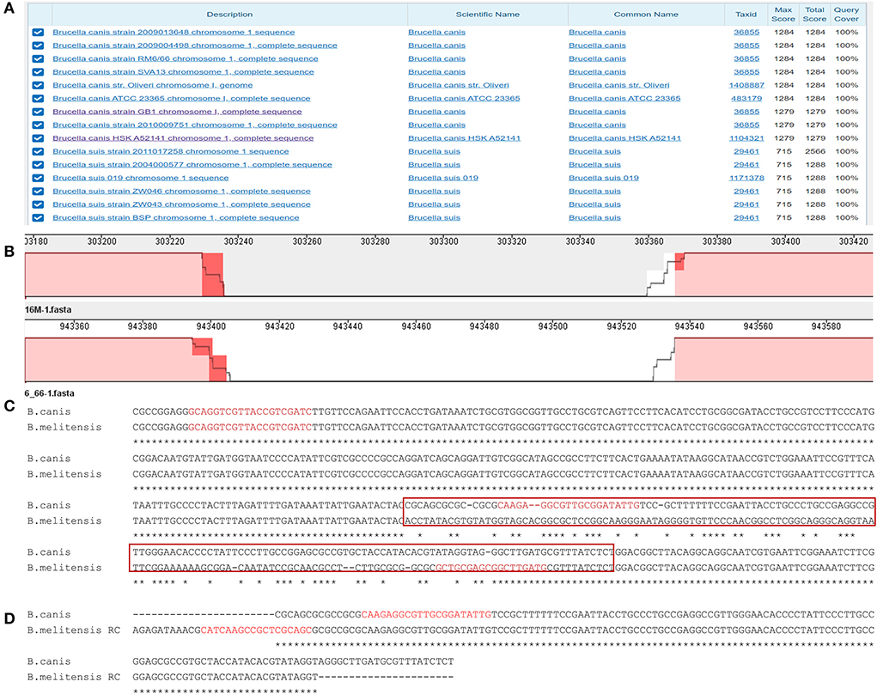The height and width of the screenshot is (694, 877).
Task: Sort table by Description column header
Action: [x=229, y=15]
